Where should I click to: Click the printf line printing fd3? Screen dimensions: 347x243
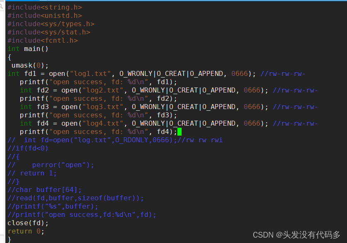pos(98,115)
